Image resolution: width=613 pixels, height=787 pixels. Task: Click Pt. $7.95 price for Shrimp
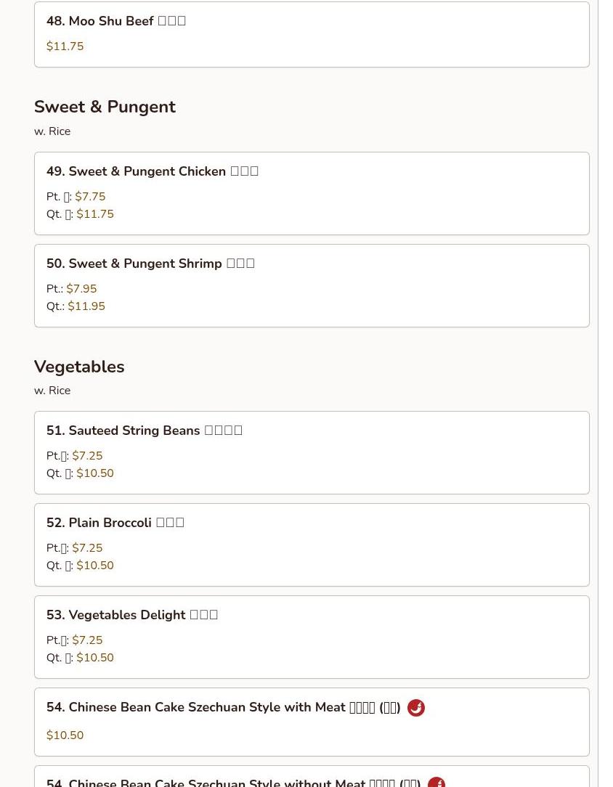tap(81, 289)
